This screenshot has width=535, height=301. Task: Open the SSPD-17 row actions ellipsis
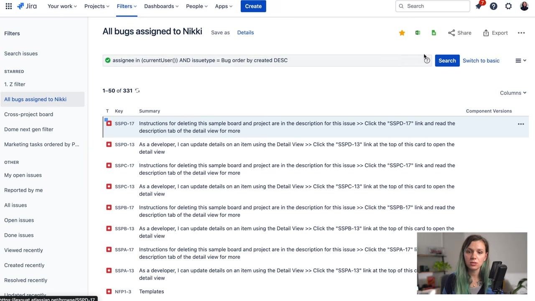tap(521, 124)
